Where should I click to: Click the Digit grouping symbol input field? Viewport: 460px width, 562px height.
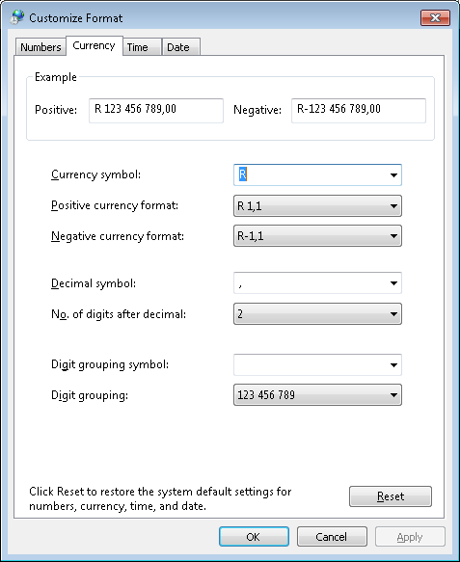(x=310, y=365)
